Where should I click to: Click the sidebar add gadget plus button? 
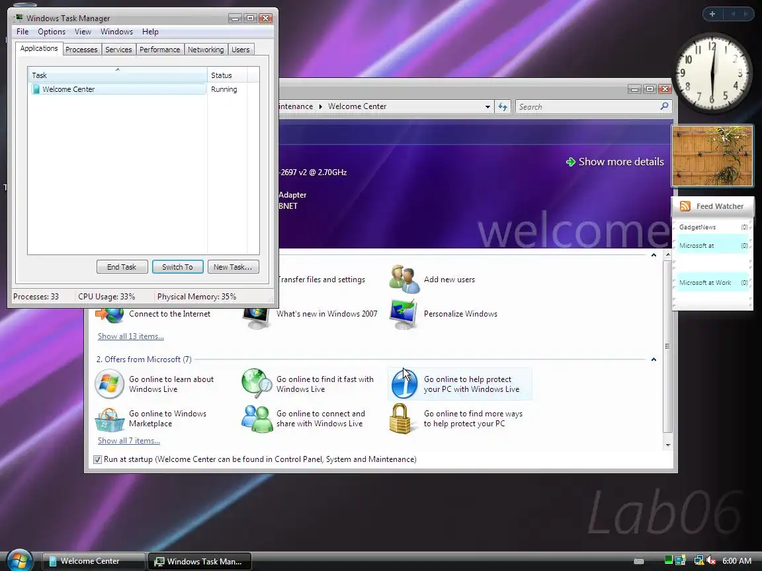[x=712, y=14]
